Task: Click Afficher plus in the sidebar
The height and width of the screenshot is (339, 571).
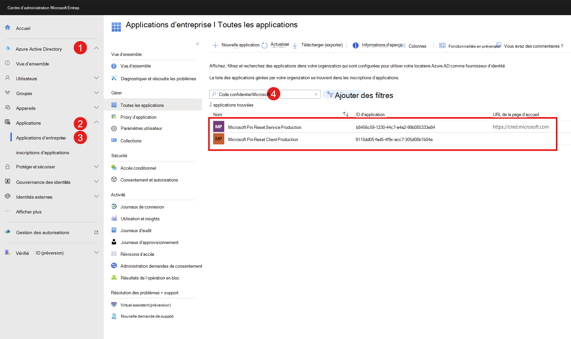Action: pyautogui.click(x=29, y=212)
